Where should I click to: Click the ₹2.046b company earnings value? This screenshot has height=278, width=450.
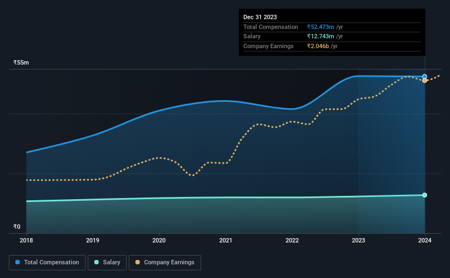coord(318,46)
